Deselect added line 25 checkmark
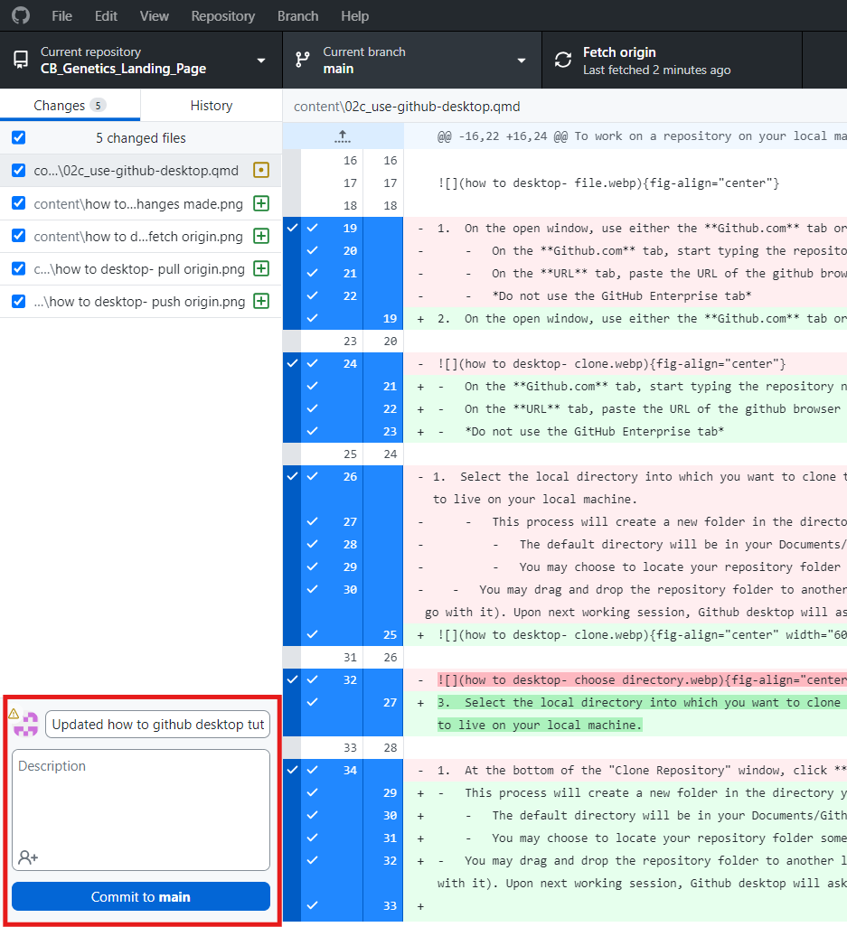The image size is (847, 927). (313, 633)
